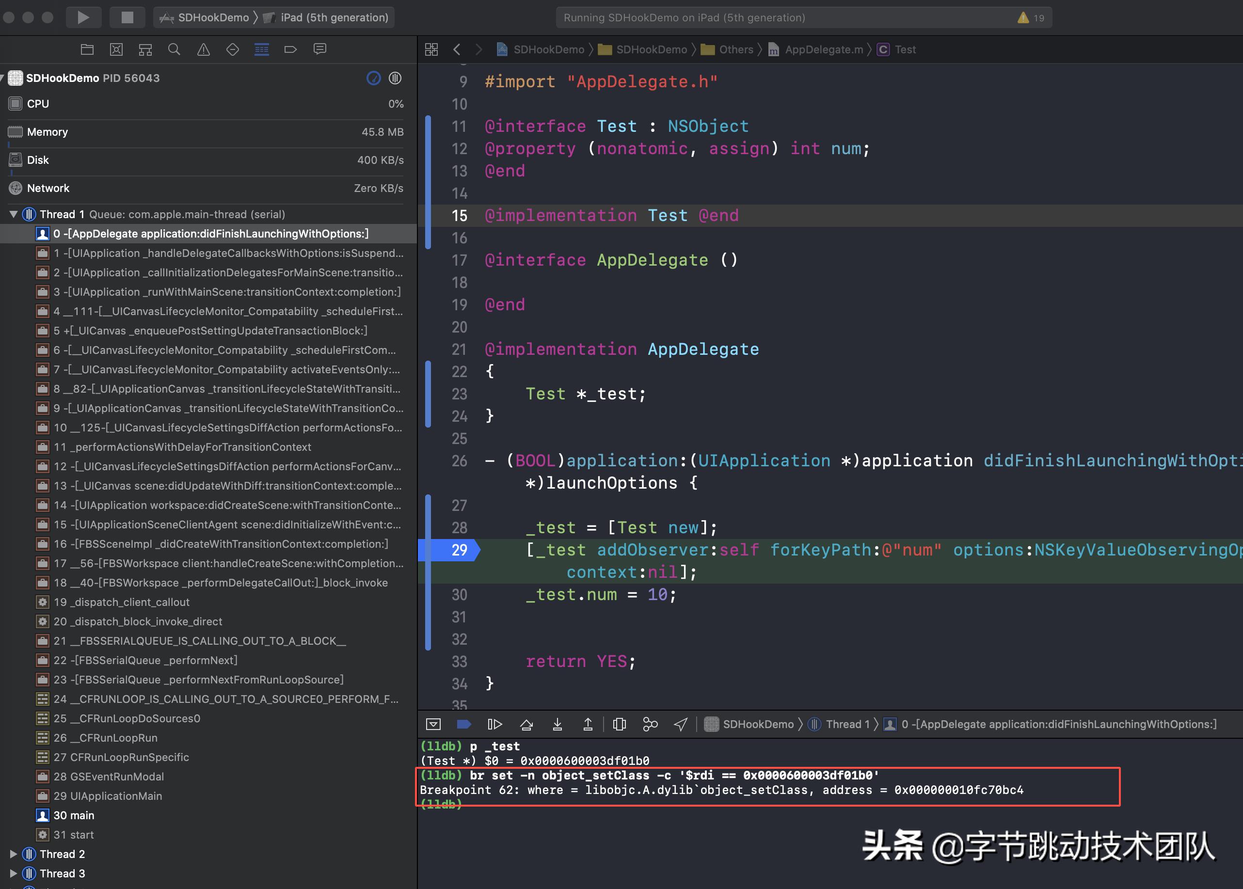
Task: Hide the debug area
Action: pyautogui.click(x=433, y=724)
